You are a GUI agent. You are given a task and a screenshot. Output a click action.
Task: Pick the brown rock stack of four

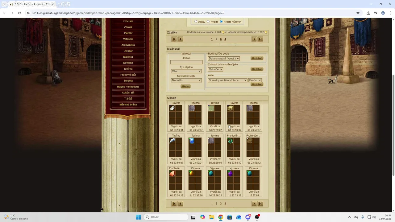coord(250,141)
